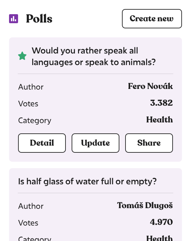Toggle the green favorite star icon
This screenshot has height=241, width=191.
coord(22,56)
